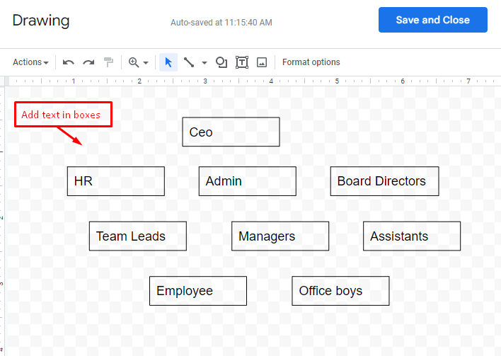This screenshot has height=356, width=501.
Task: Select the Admin box
Action: [248, 181]
